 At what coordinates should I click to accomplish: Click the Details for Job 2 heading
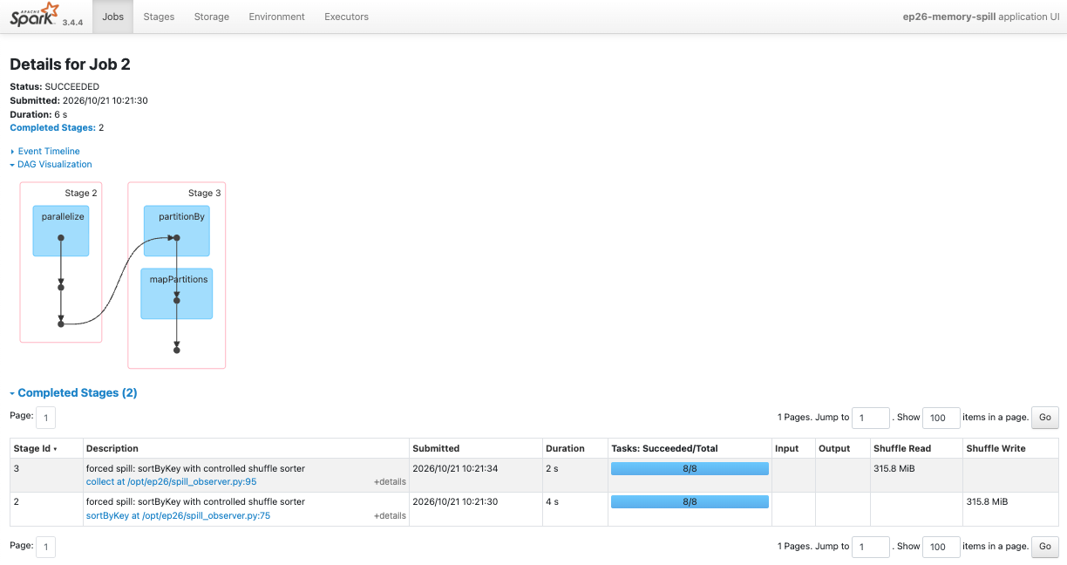pyautogui.click(x=70, y=65)
